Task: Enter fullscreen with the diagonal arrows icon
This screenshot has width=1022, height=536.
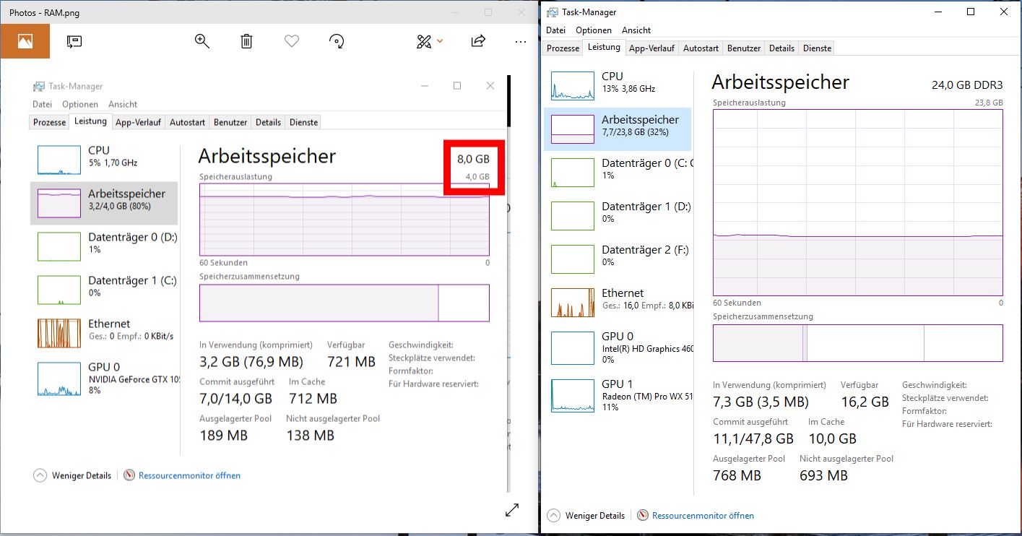Action: (x=512, y=510)
